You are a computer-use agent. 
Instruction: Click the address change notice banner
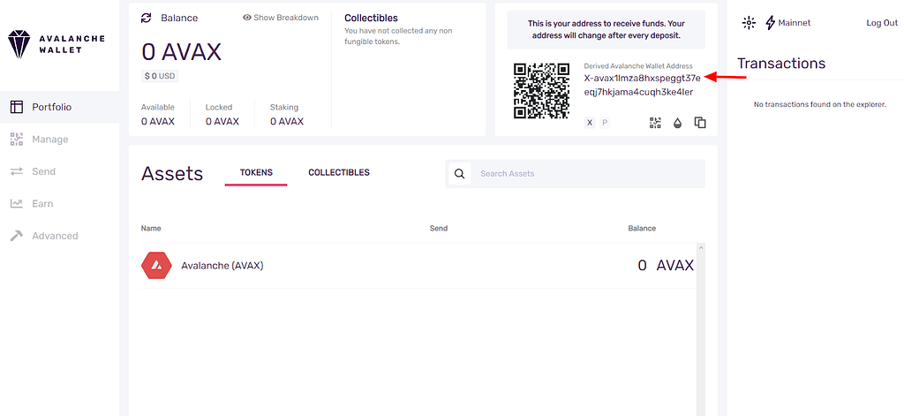tap(606, 29)
